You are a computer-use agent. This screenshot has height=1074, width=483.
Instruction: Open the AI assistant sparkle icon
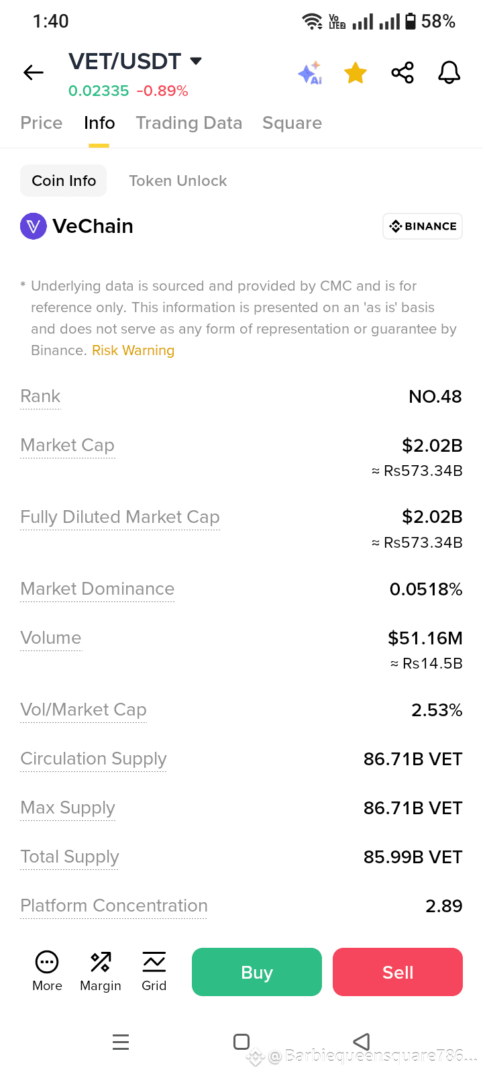point(310,72)
